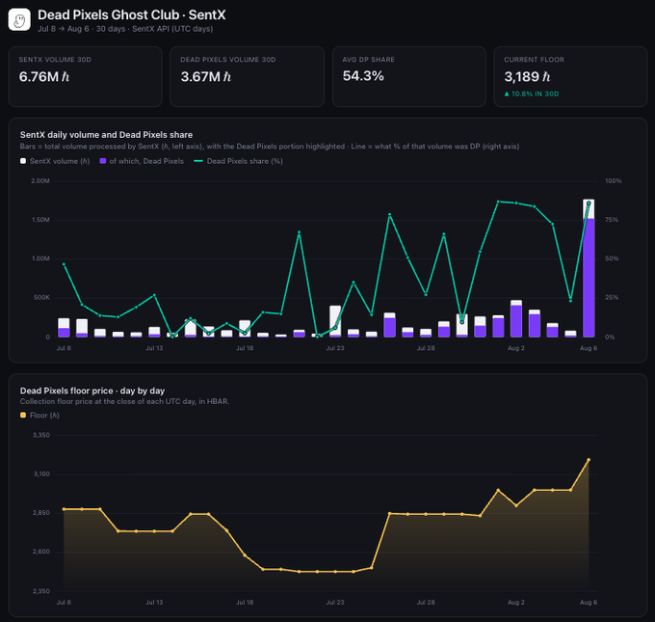The width and height of the screenshot is (655, 622).
Task: Click the 'Floor (ℏ)' legend label
Action: 44,415
